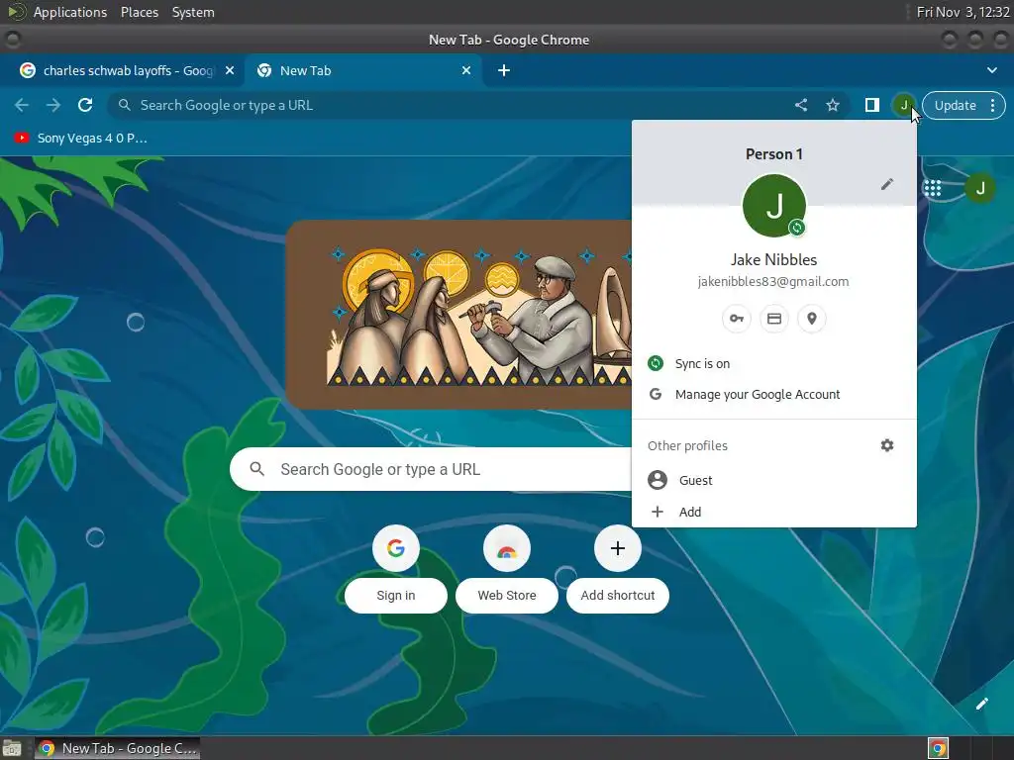The width and height of the screenshot is (1014, 760).
Task: Open saved passwords key icon
Action: click(x=737, y=319)
